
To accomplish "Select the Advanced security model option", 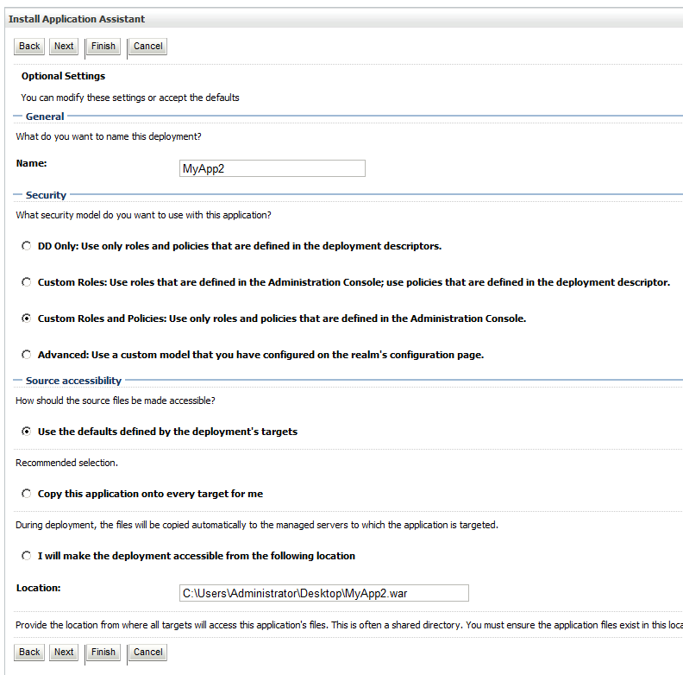I will click(27, 355).
